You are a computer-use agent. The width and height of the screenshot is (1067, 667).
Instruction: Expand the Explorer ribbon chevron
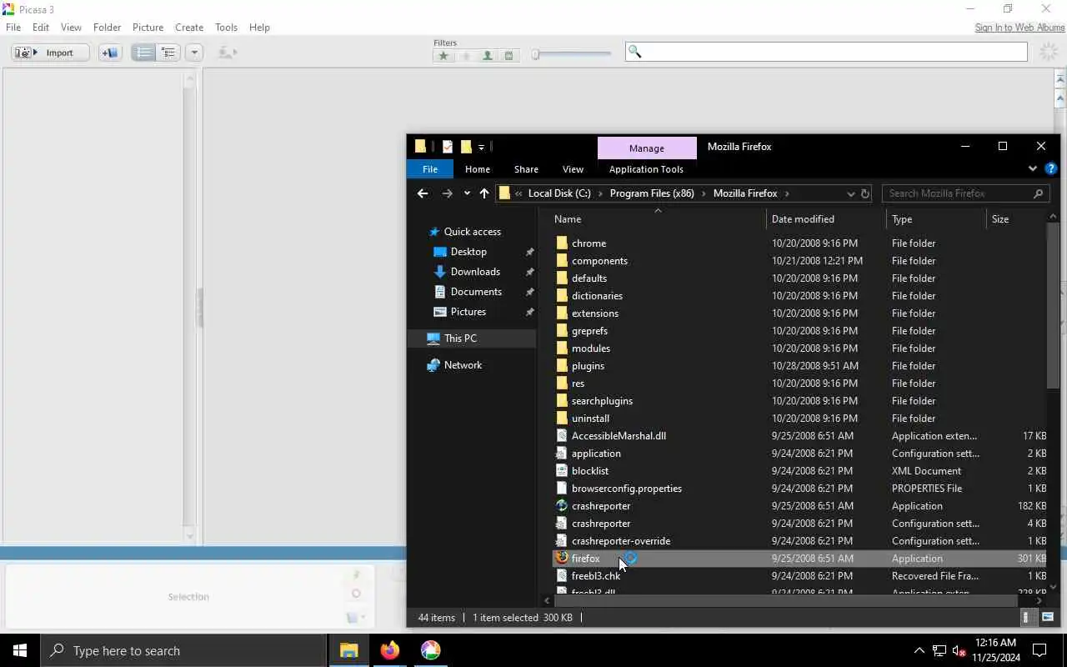[1032, 168]
